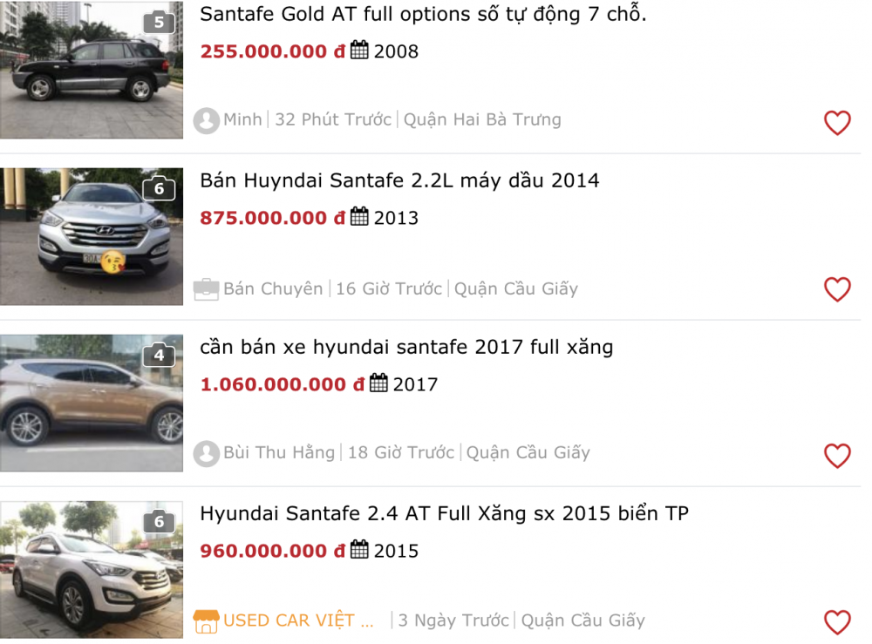Click heart icon for Santafe 2.4 AT listing
The width and height of the screenshot is (872, 644).
tap(836, 621)
